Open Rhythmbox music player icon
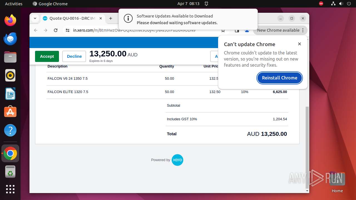356x200 pixels. click(x=10, y=75)
